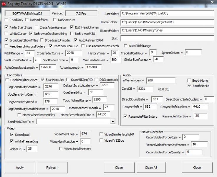This screenshot has height=177, width=217.
Task: Click the VideoMemMaxUse field
Action: point(85,142)
